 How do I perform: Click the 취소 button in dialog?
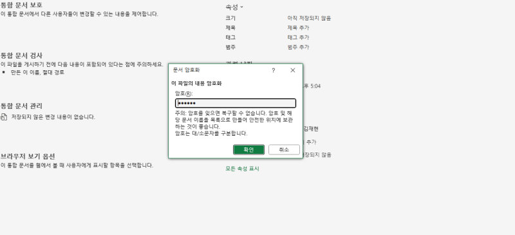(284, 149)
